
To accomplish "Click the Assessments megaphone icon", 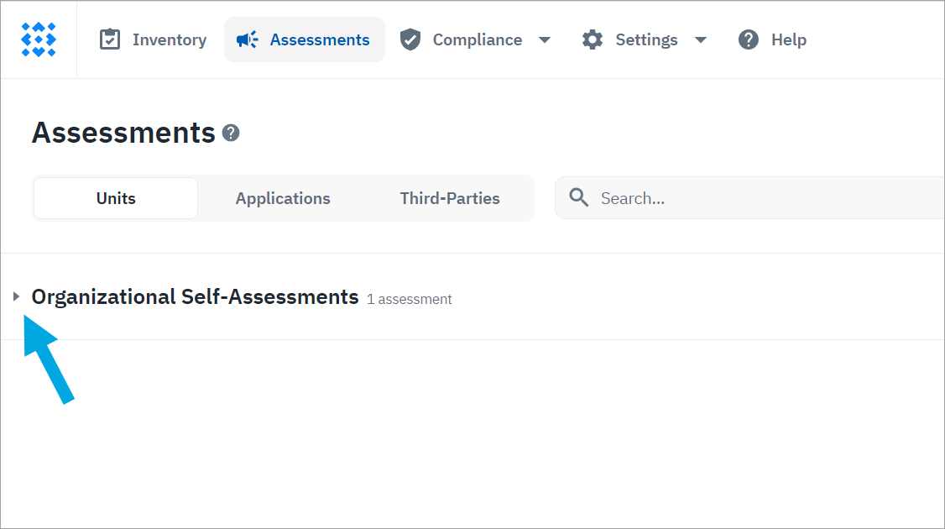I will [248, 39].
